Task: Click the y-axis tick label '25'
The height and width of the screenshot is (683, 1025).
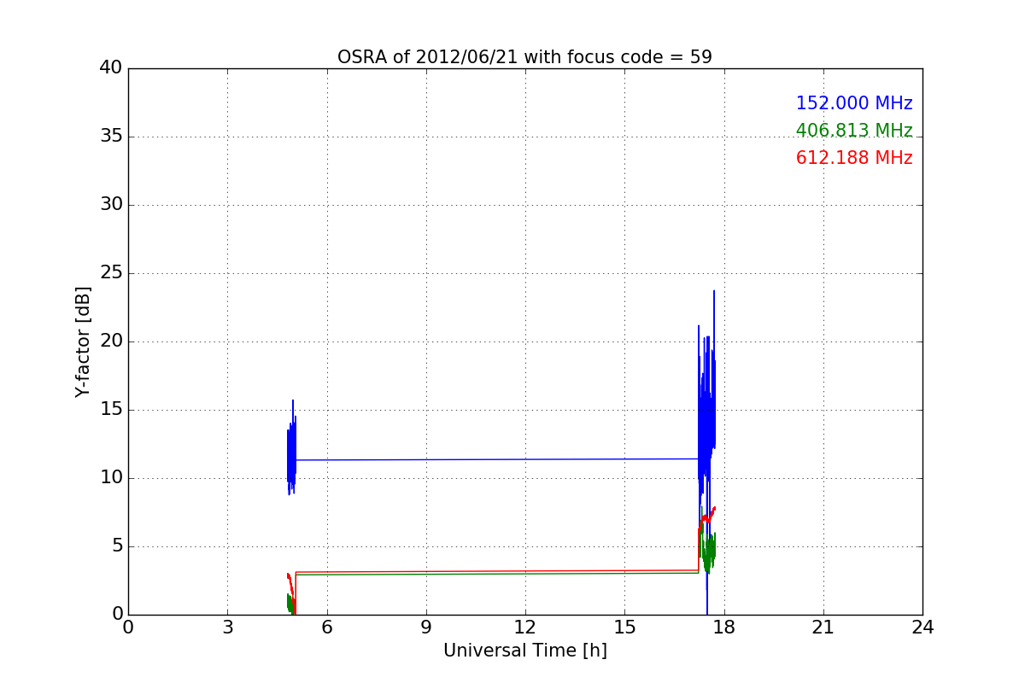Action: [110, 273]
